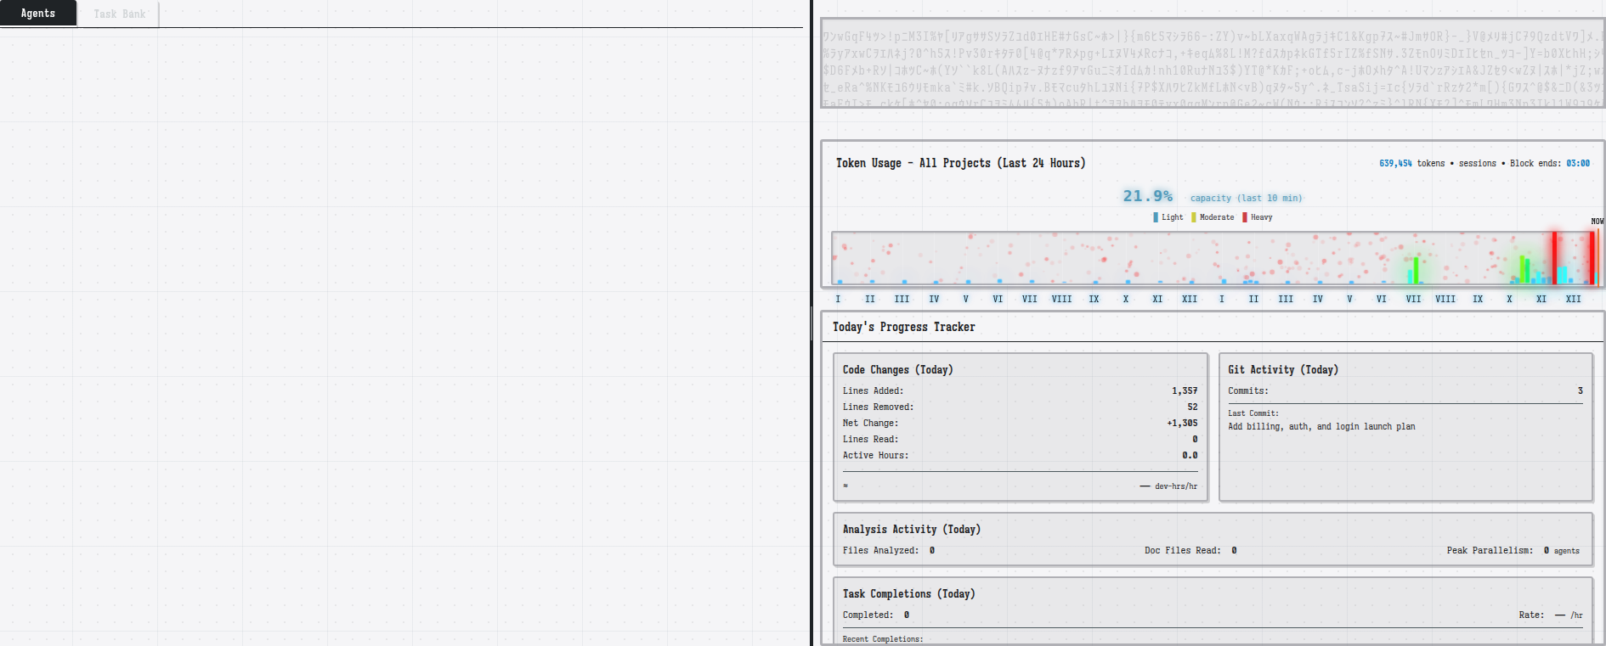
Task: Click the tall red bar above hour XI
Action: pyautogui.click(x=1554, y=258)
